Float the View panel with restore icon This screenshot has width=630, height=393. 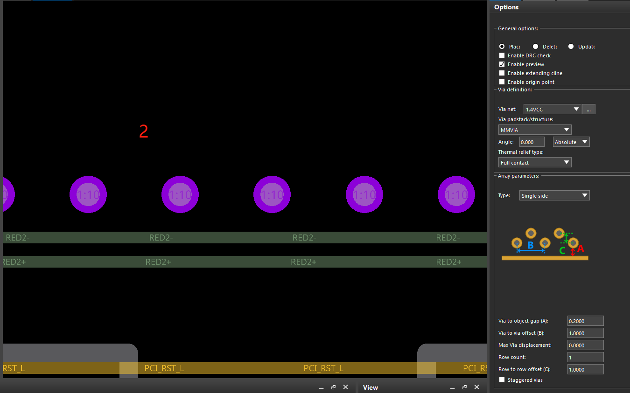point(464,387)
